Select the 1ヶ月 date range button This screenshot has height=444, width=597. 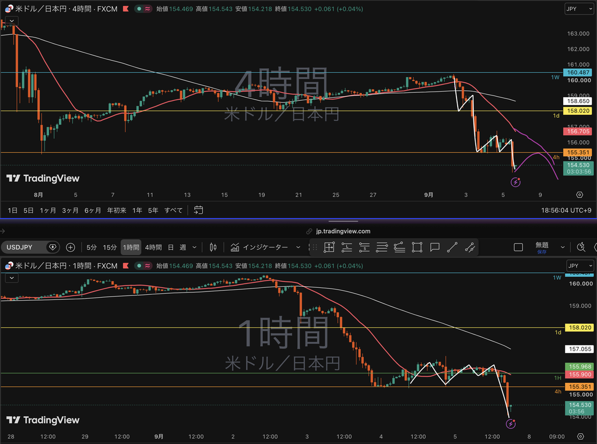pos(48,210)
